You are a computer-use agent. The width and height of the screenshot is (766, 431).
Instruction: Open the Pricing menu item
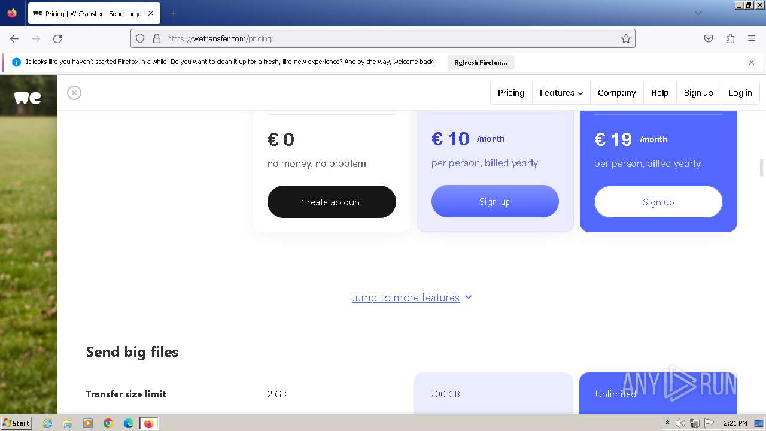point(511,93)
